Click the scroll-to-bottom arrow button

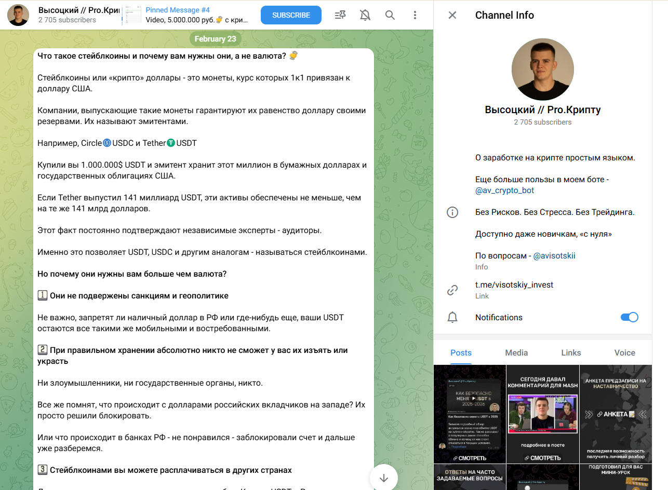pos(384,478)
